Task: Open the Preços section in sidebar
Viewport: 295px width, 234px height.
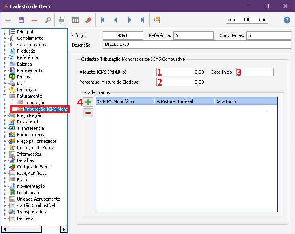Action: click(x=23, y=77)
